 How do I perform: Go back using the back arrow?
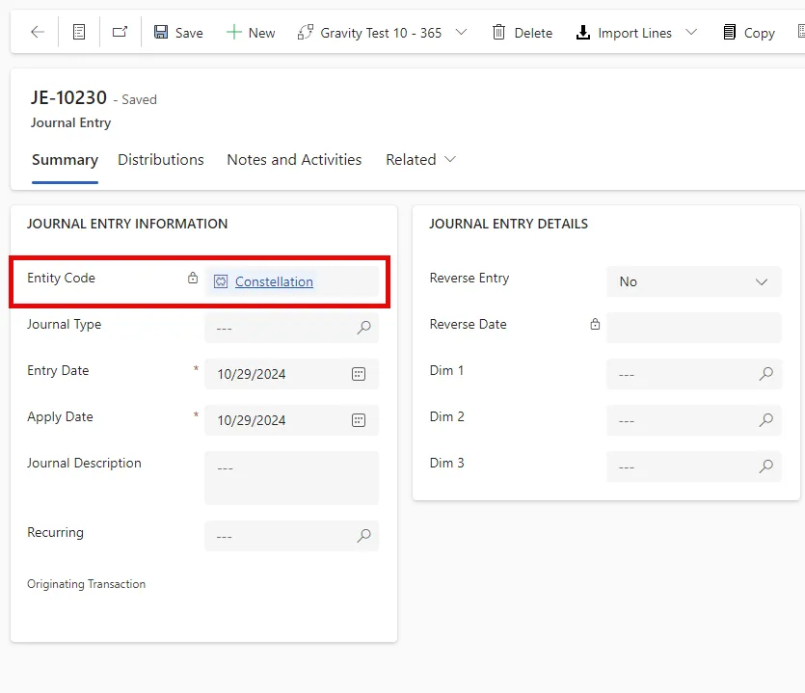pos(38,33)
